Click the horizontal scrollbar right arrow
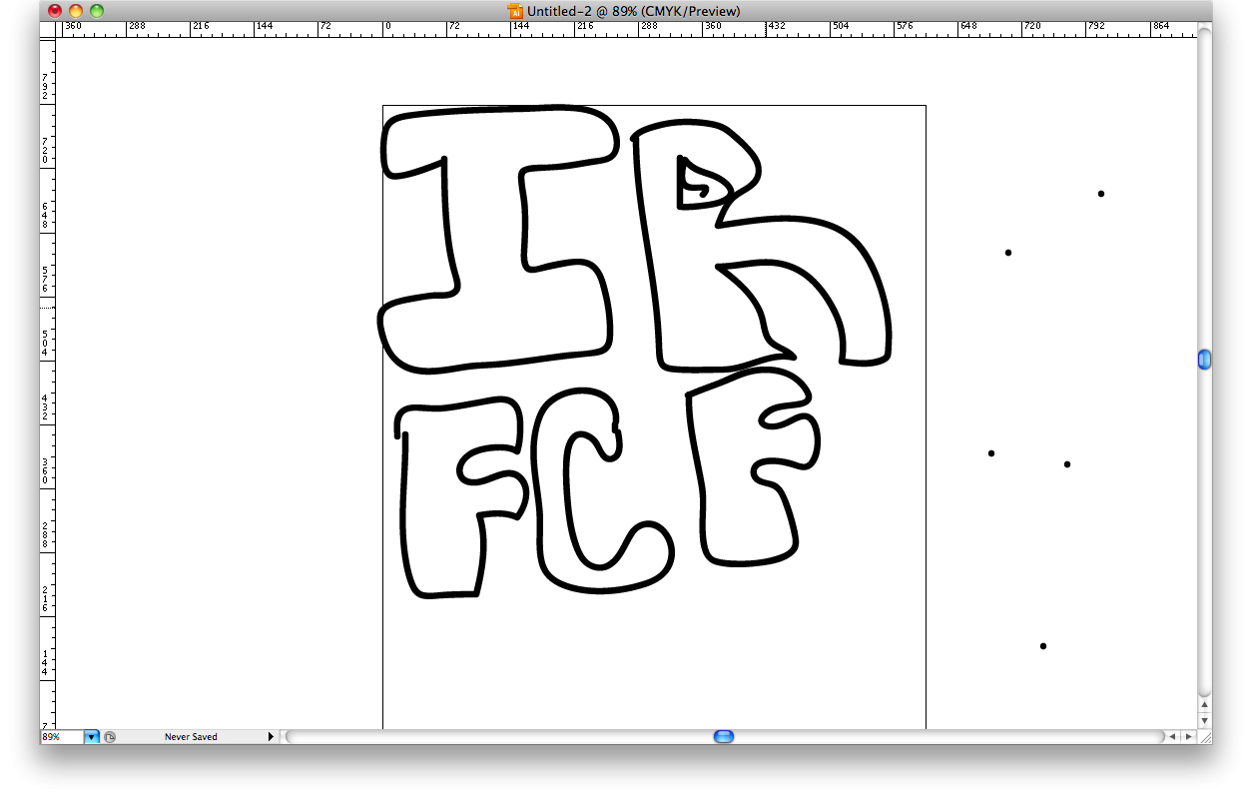The width and height of the screenshot is (1252, 799). click(x=1188, y=737)
